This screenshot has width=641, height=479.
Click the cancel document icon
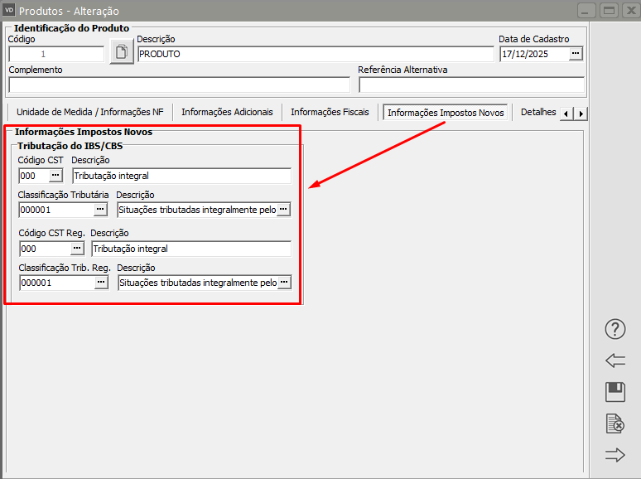tap(614, 423)
